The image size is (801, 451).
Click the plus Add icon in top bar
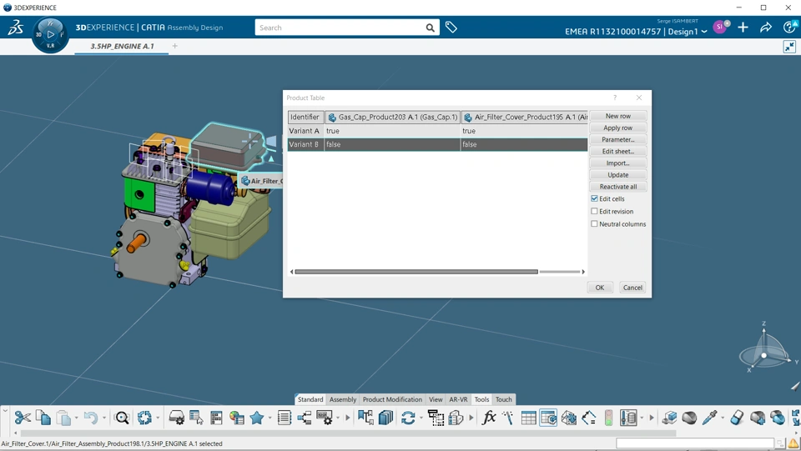tap(743, 28)
